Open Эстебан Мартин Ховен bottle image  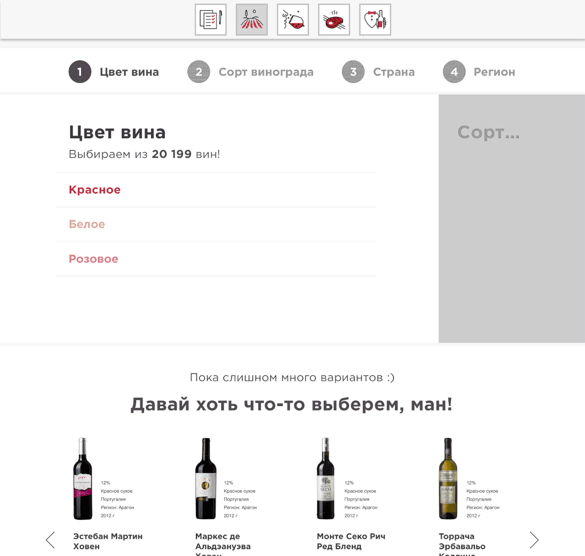[x=82, y=479]
